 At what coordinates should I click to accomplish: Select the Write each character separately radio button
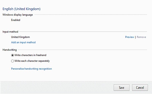(12, 61)
